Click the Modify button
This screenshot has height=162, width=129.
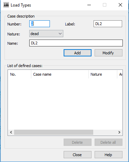pos(108,53)
